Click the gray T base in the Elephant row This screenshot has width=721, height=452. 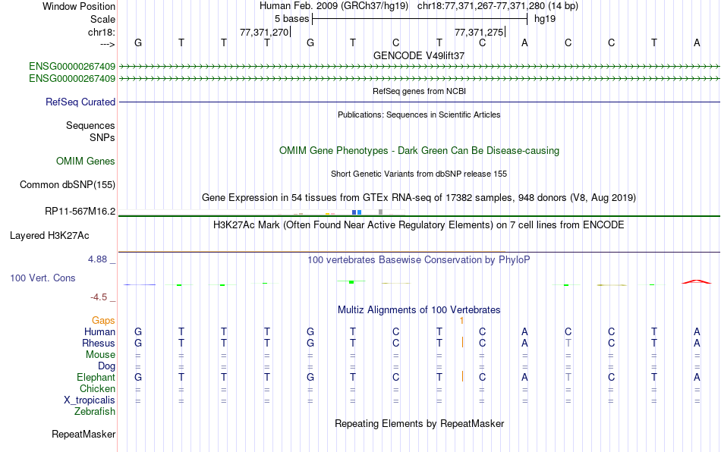pyautogui.click(x=568, y=377)
